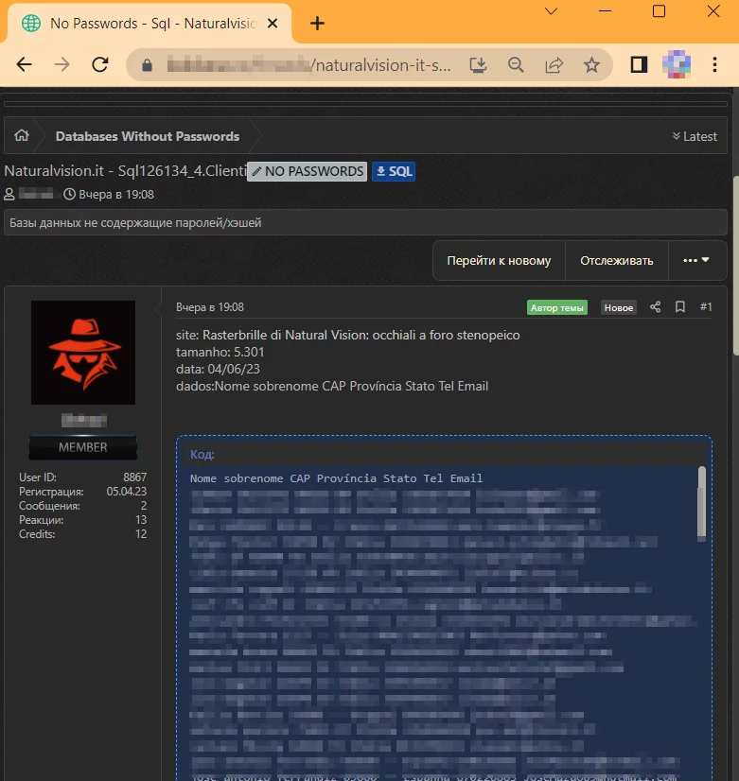The width and height of the screenshot is (739, 781).
Task: Click the 'Отслеживать' watch button
Action: (x=616, y=261)
